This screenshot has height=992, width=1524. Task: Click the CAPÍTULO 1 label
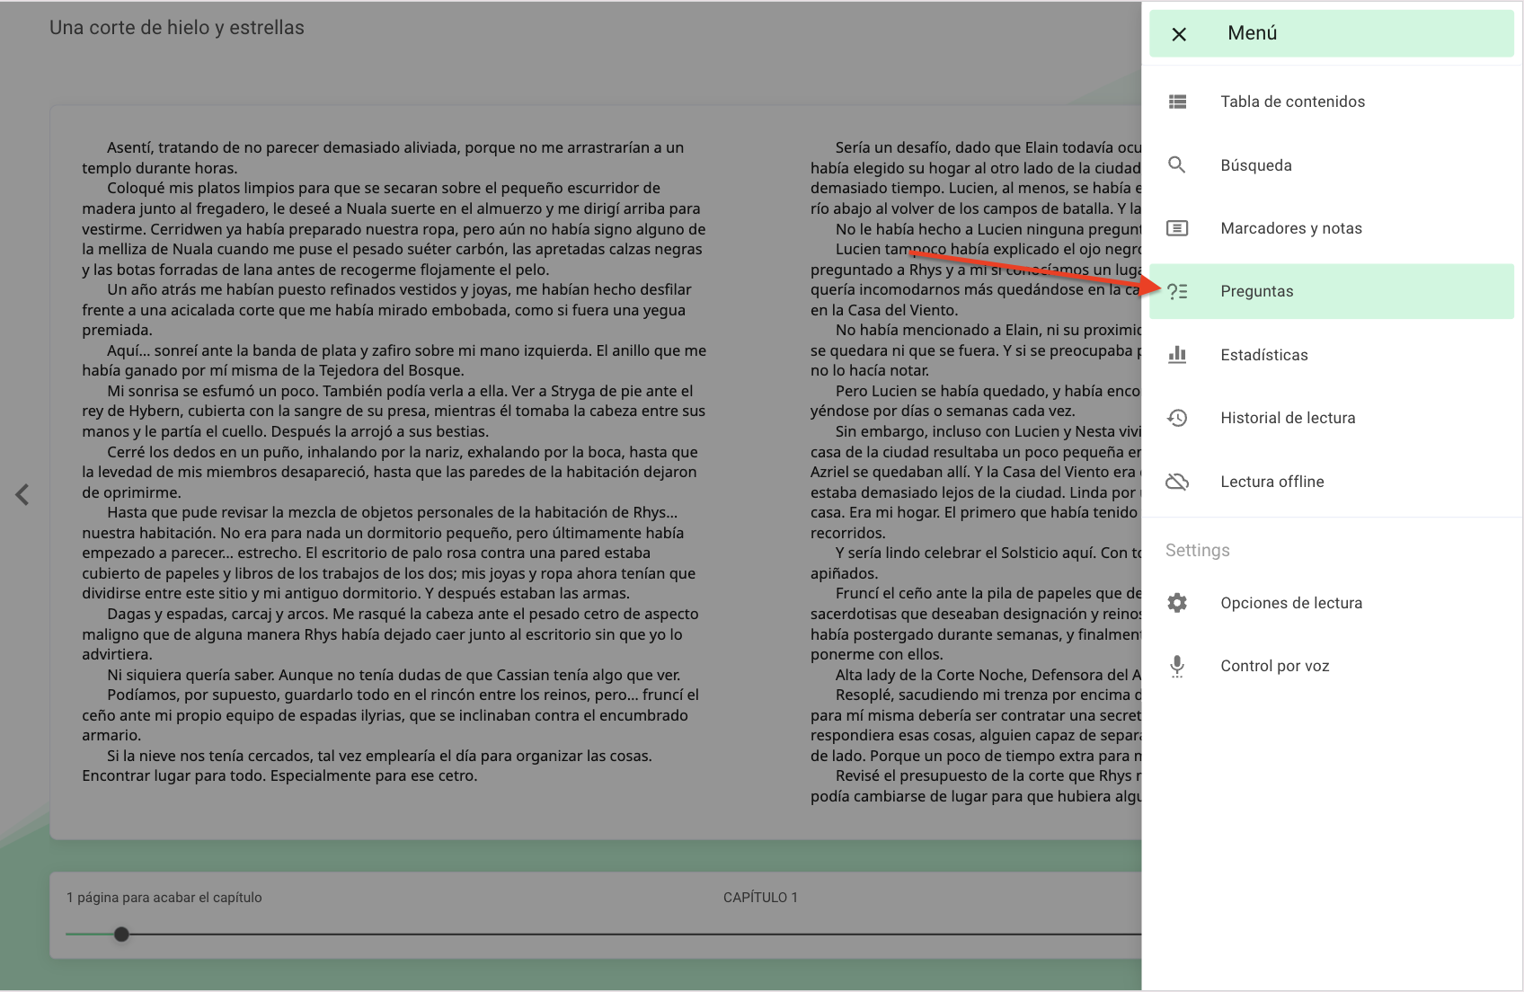click(x=760, y=898)
